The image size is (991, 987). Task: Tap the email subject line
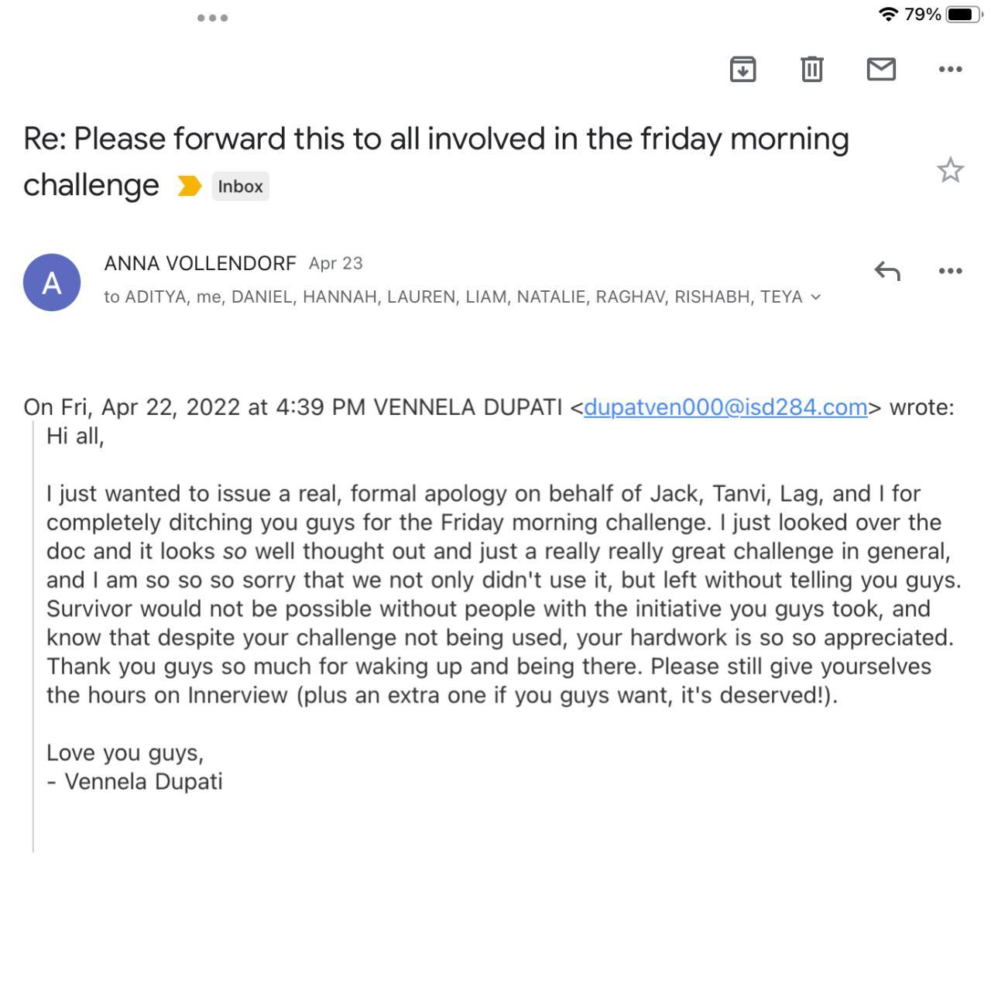click(436, 140)
